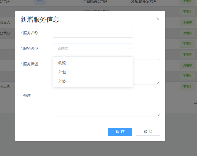
Task: Click the resize handle of the 服务描述 textarea
Action: (x=158, y=83)
